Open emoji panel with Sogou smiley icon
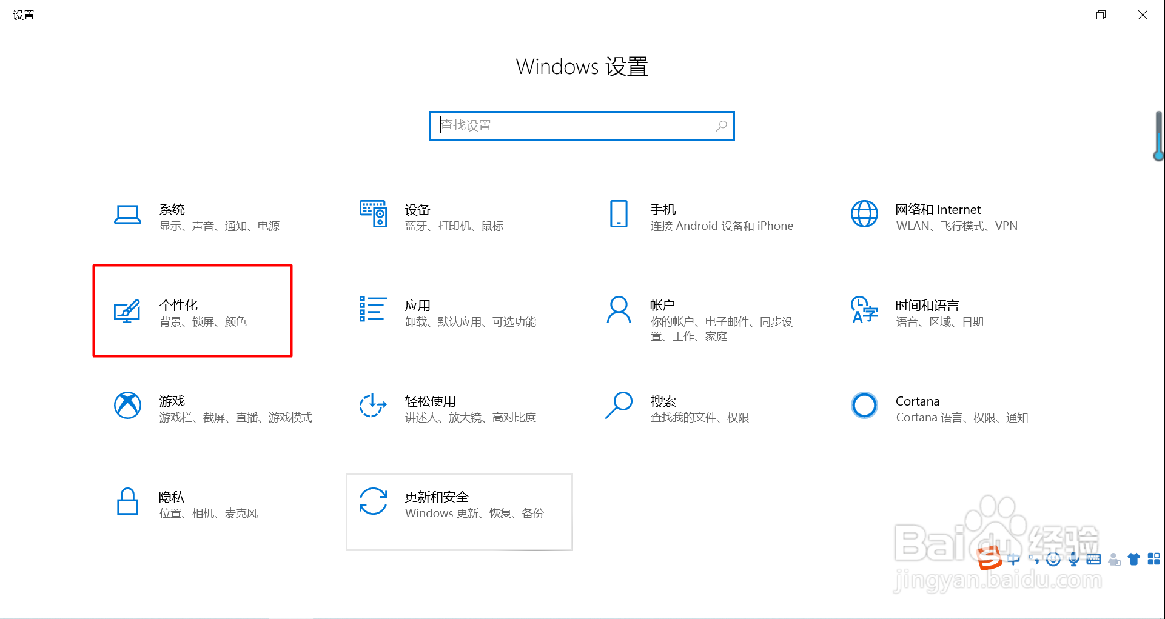 pyautogui.click(x=1054, y=559)
